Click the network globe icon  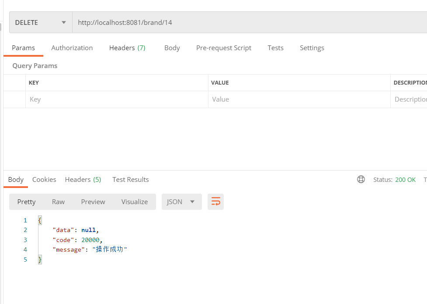tap(361, 179)
